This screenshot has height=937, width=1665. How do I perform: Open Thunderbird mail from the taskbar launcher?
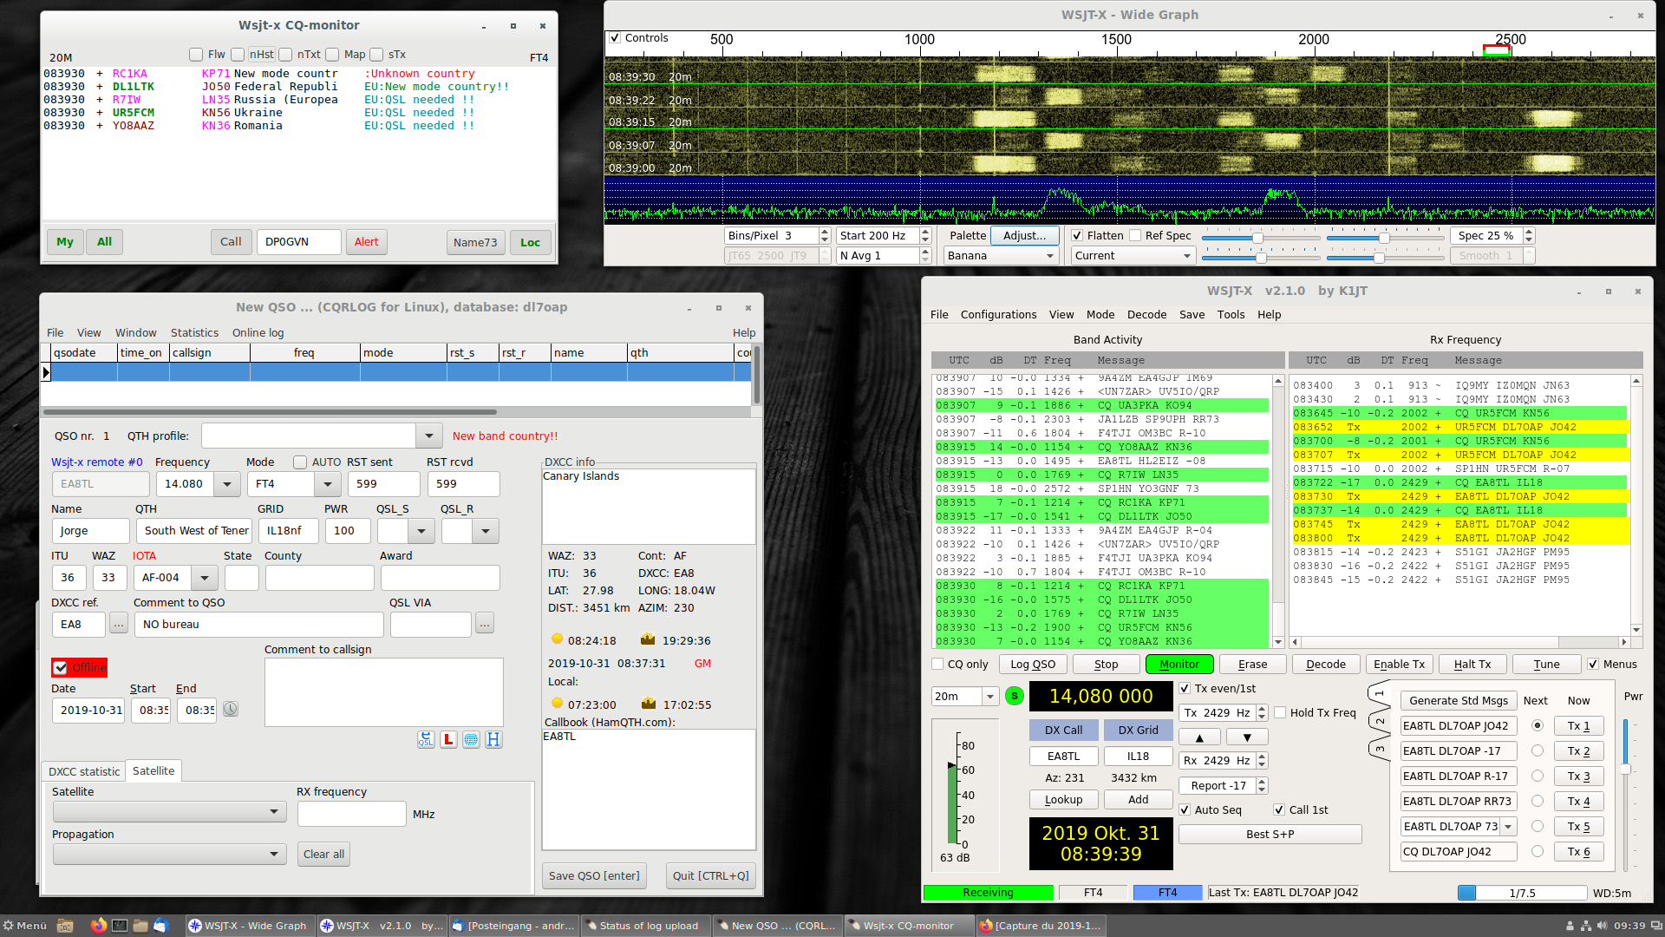(x=161, y=926)
